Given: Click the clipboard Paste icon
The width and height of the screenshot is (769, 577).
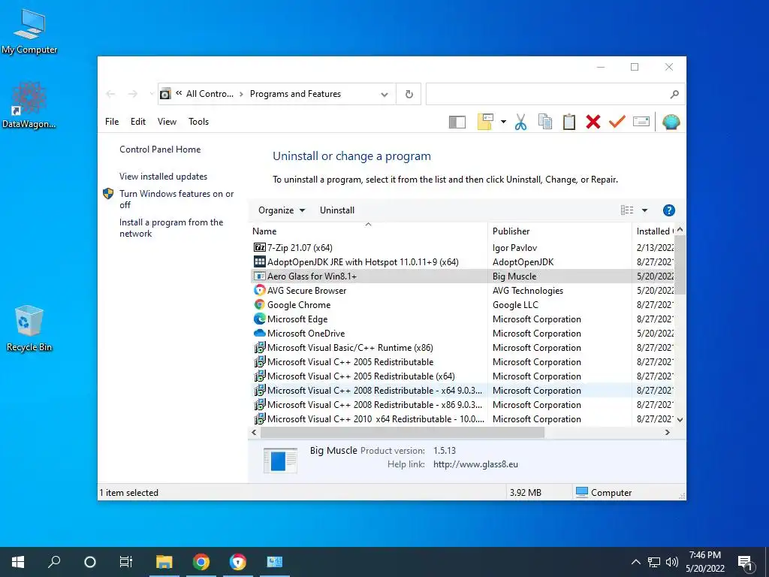Looking at the screenshot, I should (569, 122).
